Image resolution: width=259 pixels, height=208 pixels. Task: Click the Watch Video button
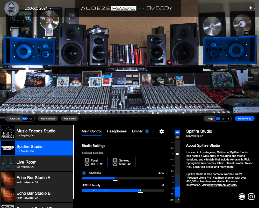(244, 119)
